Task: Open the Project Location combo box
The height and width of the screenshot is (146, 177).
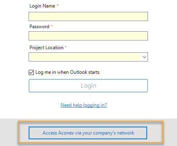Action: pos(88,57)
